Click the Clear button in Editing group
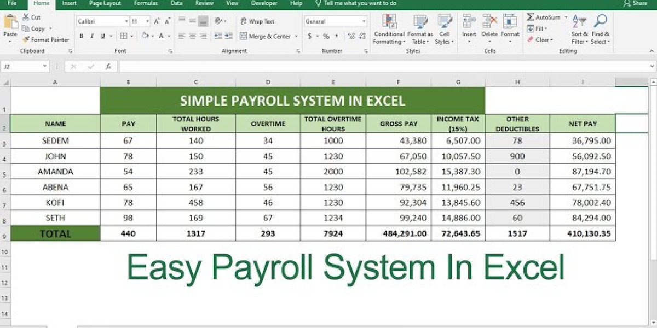This screenshot has width=657, height=328. (x=543, y=39)
